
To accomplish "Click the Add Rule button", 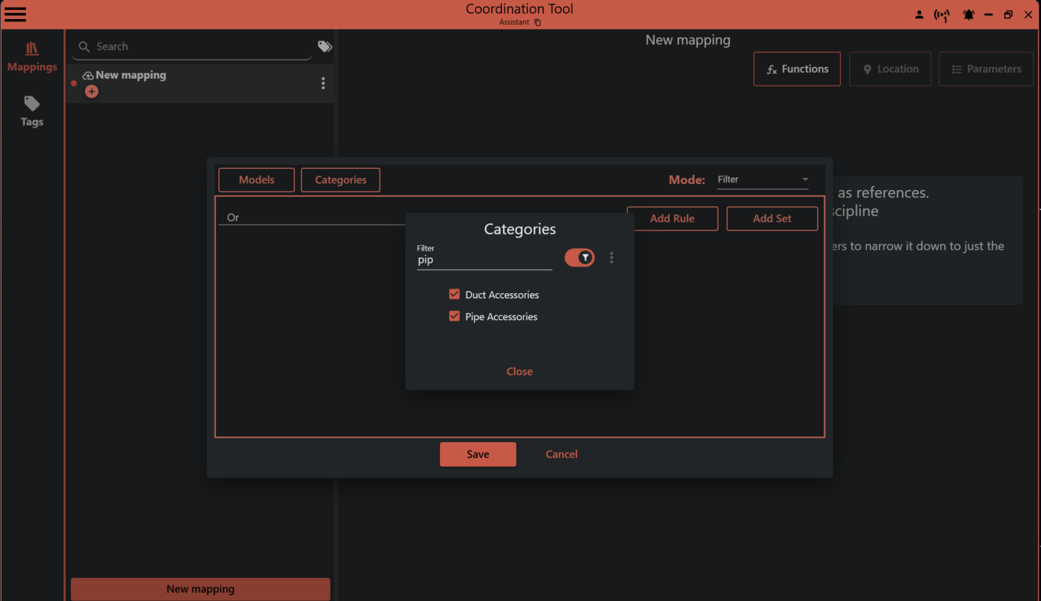I will pos(672,218).
